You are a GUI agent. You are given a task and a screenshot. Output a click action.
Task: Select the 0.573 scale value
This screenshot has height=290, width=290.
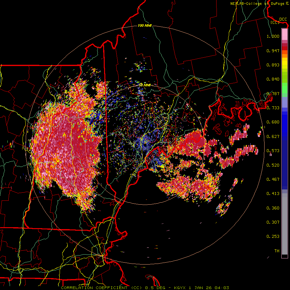point(273,151)
